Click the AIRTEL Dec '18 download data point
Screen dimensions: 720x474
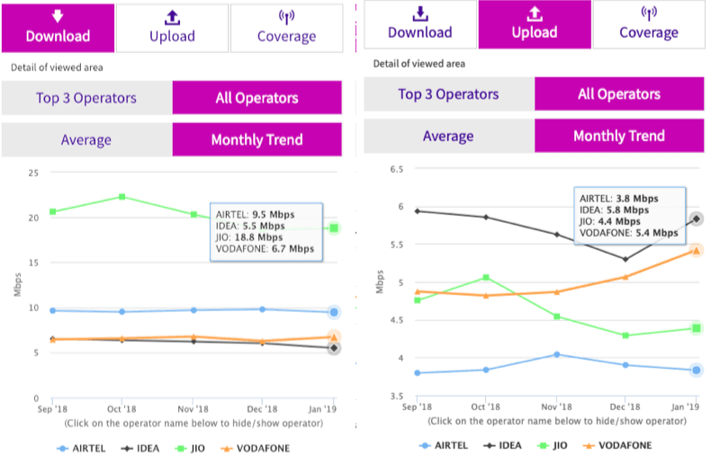262,309
